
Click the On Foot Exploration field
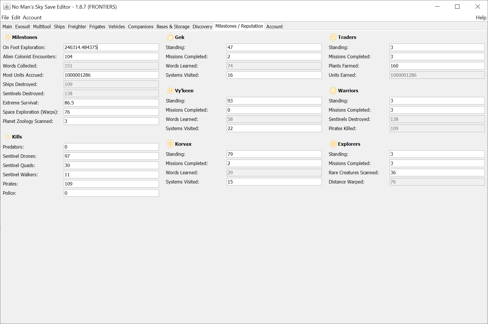[x=111, y=47]
